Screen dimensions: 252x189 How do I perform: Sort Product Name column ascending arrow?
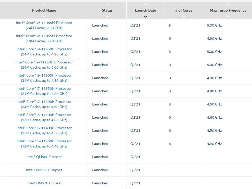click(x=44, y=4)
